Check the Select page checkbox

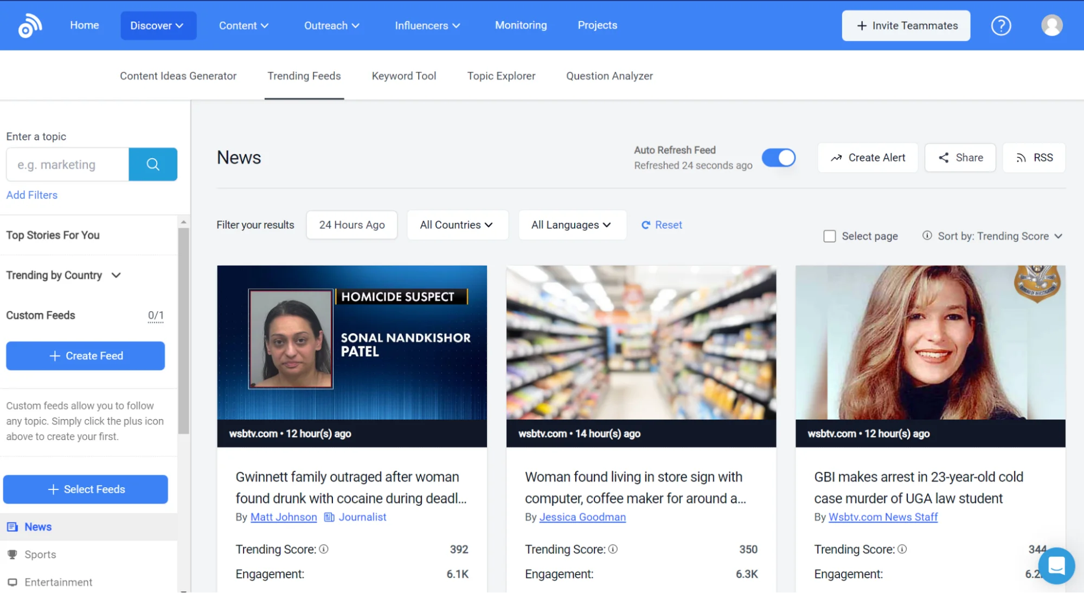[x=829, y=236]
